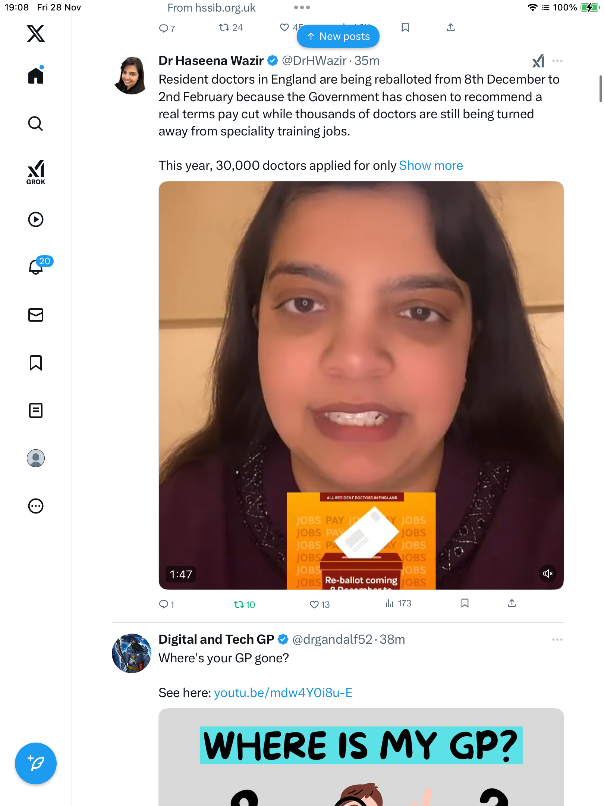Click the compose new post button
This screenshot has width=604, height=806.
pos(36,763)
